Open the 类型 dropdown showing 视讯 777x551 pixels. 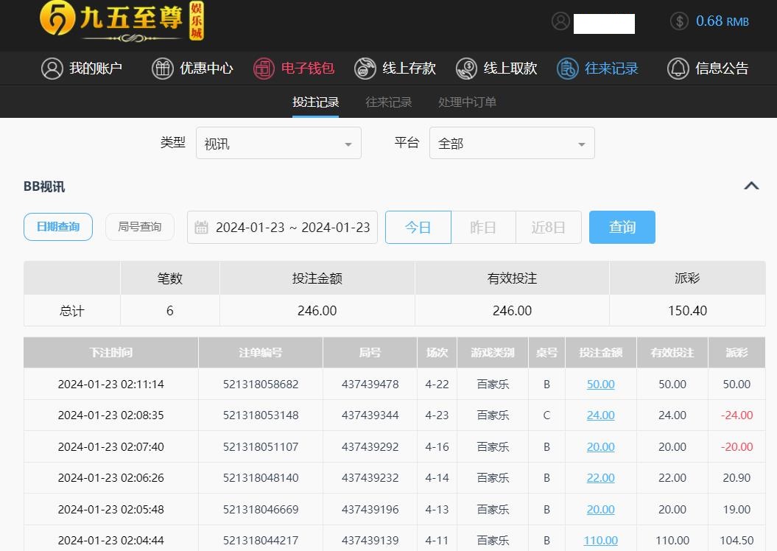click(x=278, y=144)
